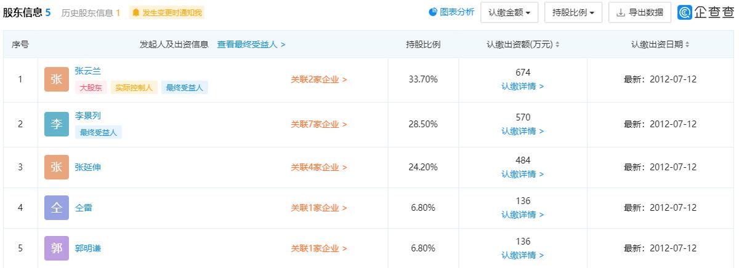This screenshot has width=739, height=268.
Task: Open 图表分析 chart analysis
Action: (451, 12)
